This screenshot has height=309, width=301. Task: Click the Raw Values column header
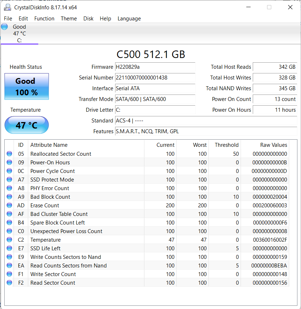(273, 145)
